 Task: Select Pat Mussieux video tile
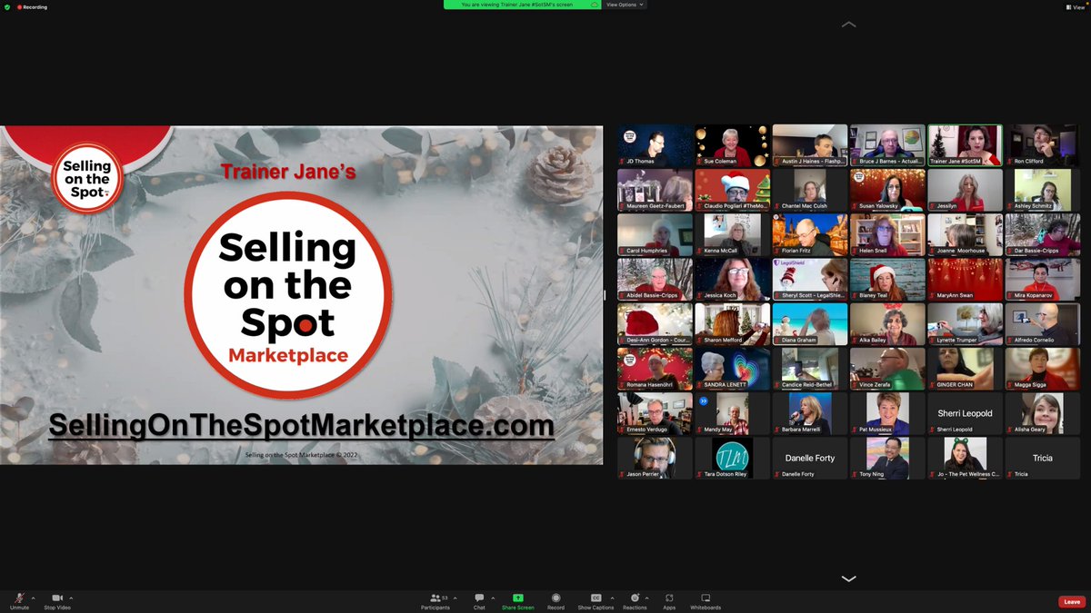tap(887, 413)
